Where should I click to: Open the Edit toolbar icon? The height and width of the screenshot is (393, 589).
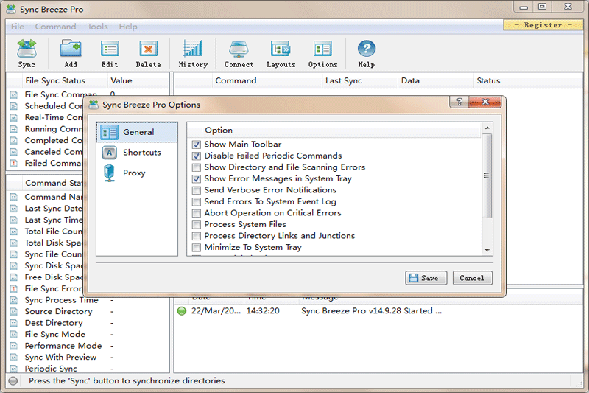(x=110, y=49)
